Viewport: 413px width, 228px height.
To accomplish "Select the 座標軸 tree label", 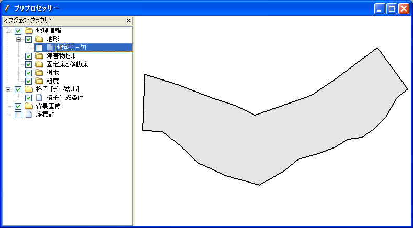I will point(45,115).
